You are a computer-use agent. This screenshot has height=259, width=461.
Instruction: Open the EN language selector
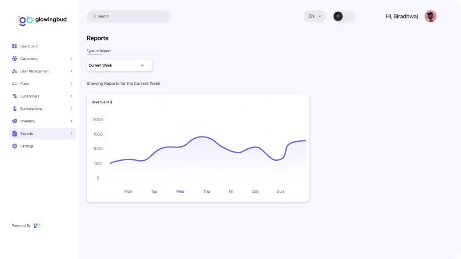[314, 16]
